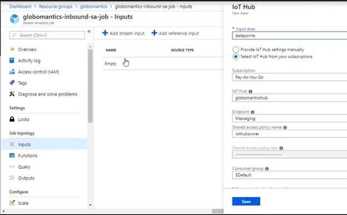Click the Shared access policy key field
Image resolution: width=347 pixels, height=215 pixels.
[x=290, y=154]
